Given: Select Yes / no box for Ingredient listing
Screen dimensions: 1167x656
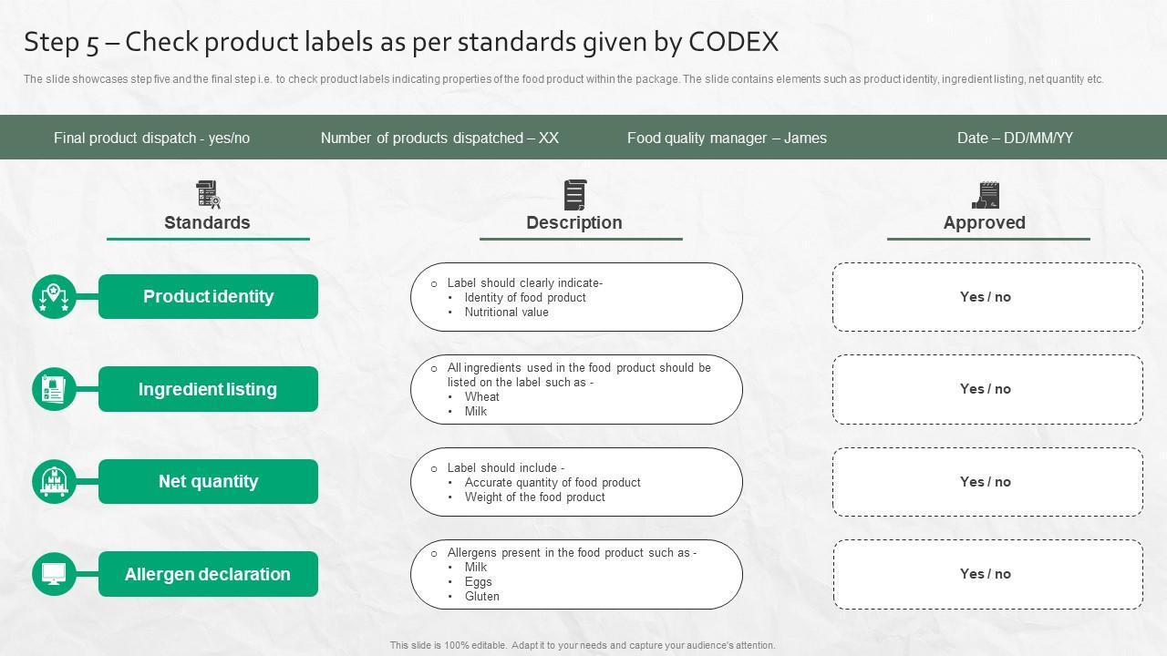Looking at the screenshot, I should [x=986, y=389].
